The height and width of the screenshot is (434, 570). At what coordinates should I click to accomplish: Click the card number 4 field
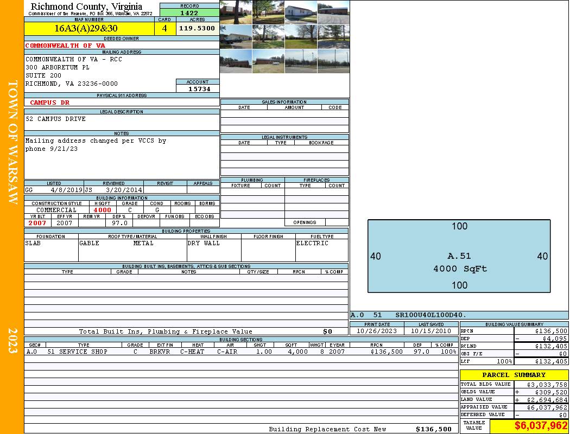point(165,29)
